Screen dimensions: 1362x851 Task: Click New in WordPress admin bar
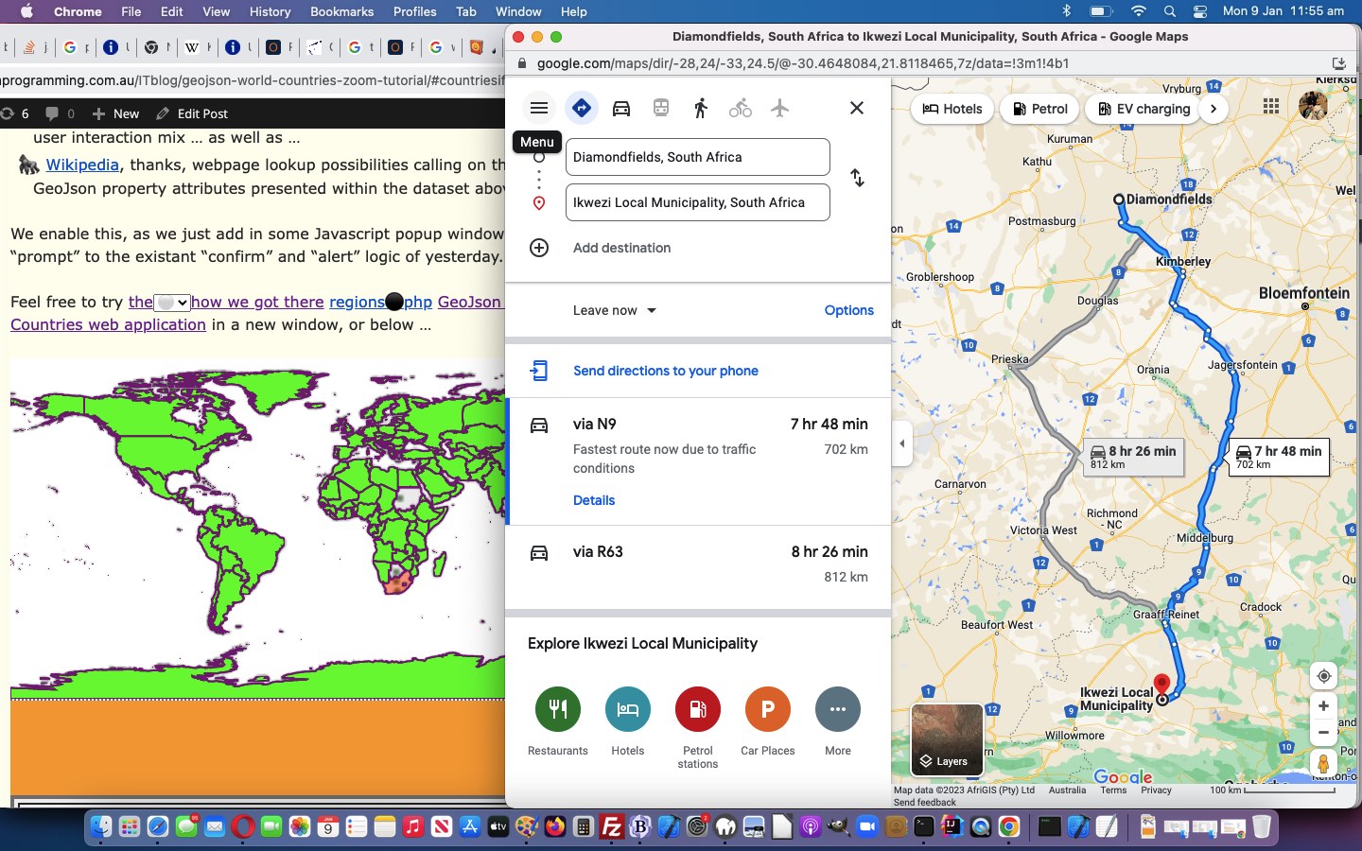115,113
